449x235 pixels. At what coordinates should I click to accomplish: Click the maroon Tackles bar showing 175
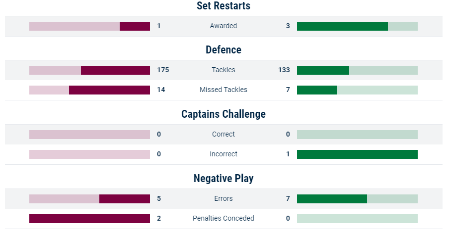click(x=89, y=70)
